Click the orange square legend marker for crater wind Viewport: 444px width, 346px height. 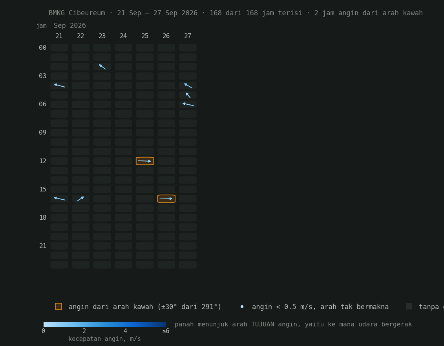click(58, 306)
